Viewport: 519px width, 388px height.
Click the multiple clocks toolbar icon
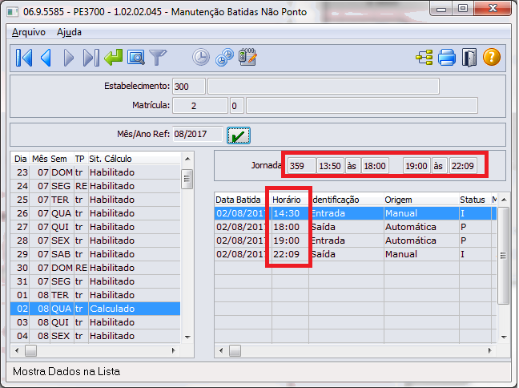[224, 57]
